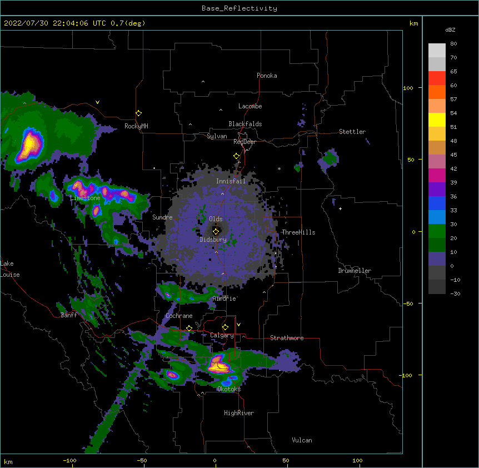This screenshot has height=468, width=479.
Task: Click the yellow v marker beside Calgary's diamond
Action: tap(238, 325)
